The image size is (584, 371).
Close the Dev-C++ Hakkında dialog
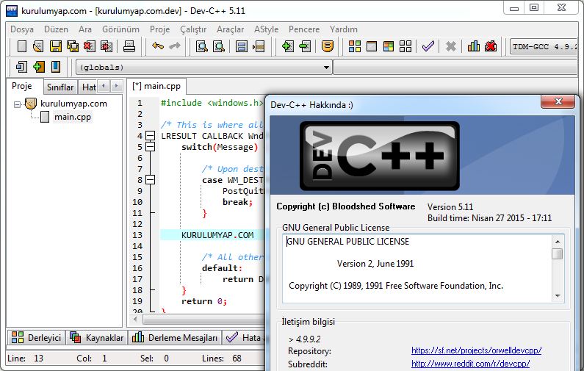coord(558,101)
